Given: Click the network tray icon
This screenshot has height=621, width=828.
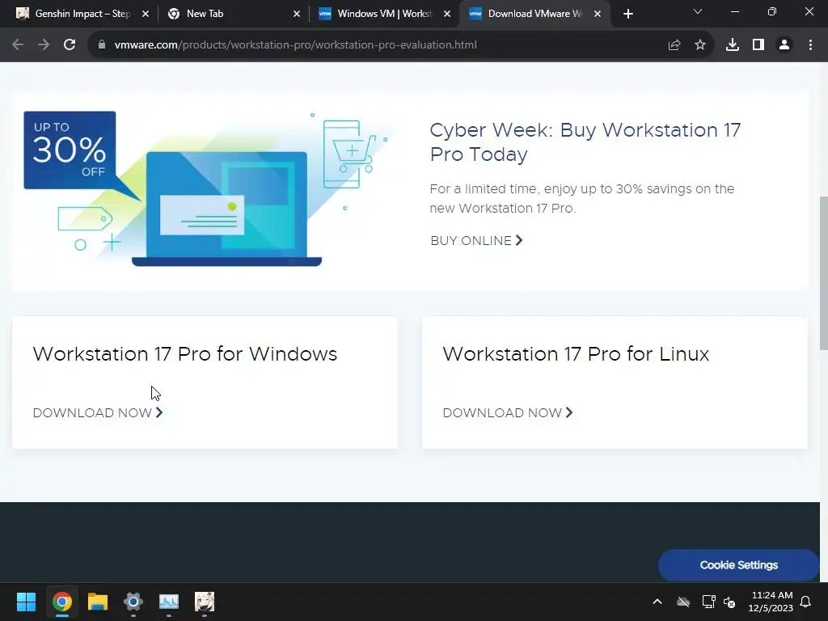Looking at the screenshot, I should pos(708,602).
